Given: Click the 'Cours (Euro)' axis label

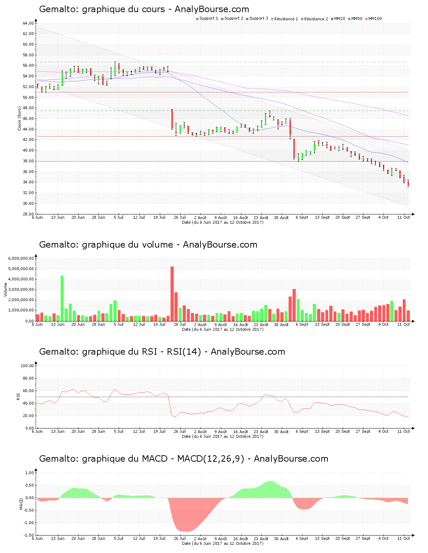Looking at the screenshot, I should click(20, 118).
